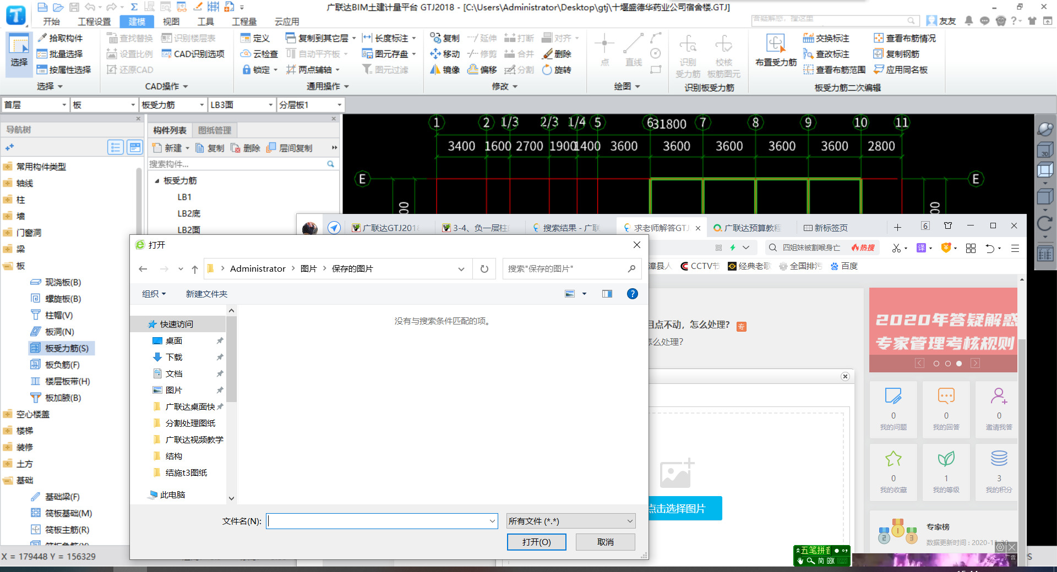Viewport: 1057px width, 572px height.
Task: Open 所有文件 file type dropdown
Action: click(571, 521)
